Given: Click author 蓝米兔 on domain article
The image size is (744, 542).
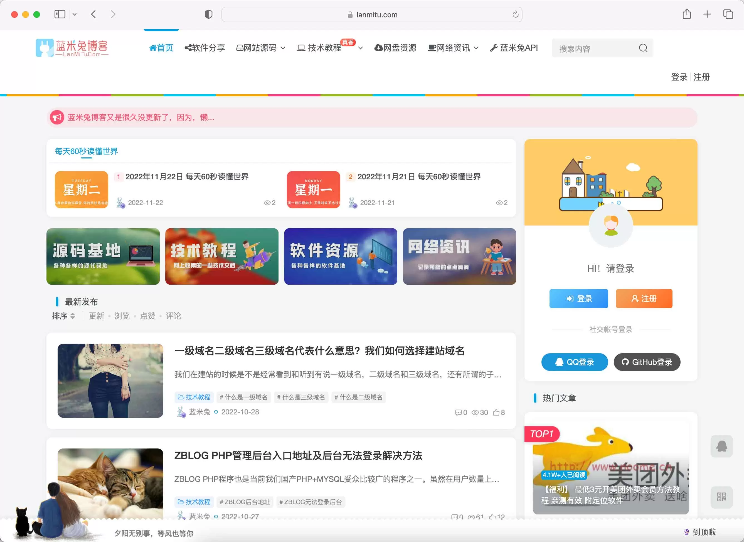Looking at the screenshot, I should pos(199,412).
